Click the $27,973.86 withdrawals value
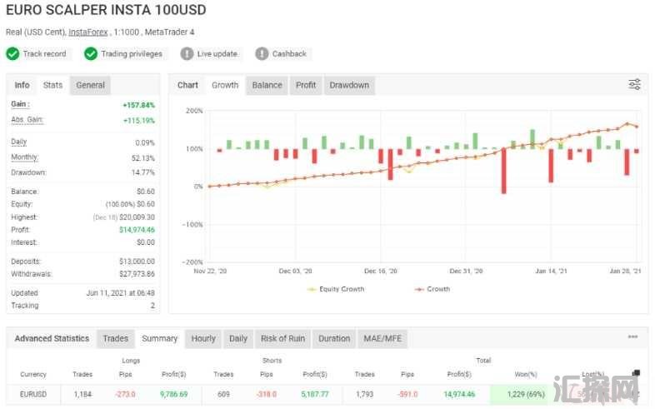This screenshot has height=409, width=655. click(x=137, y=274)
